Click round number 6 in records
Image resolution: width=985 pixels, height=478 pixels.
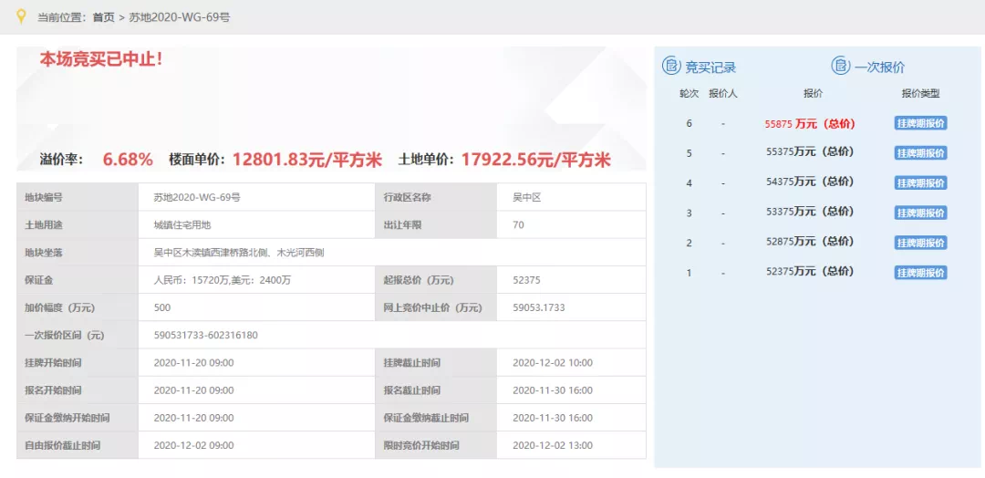pyautogui.click(x=689, y=124)
